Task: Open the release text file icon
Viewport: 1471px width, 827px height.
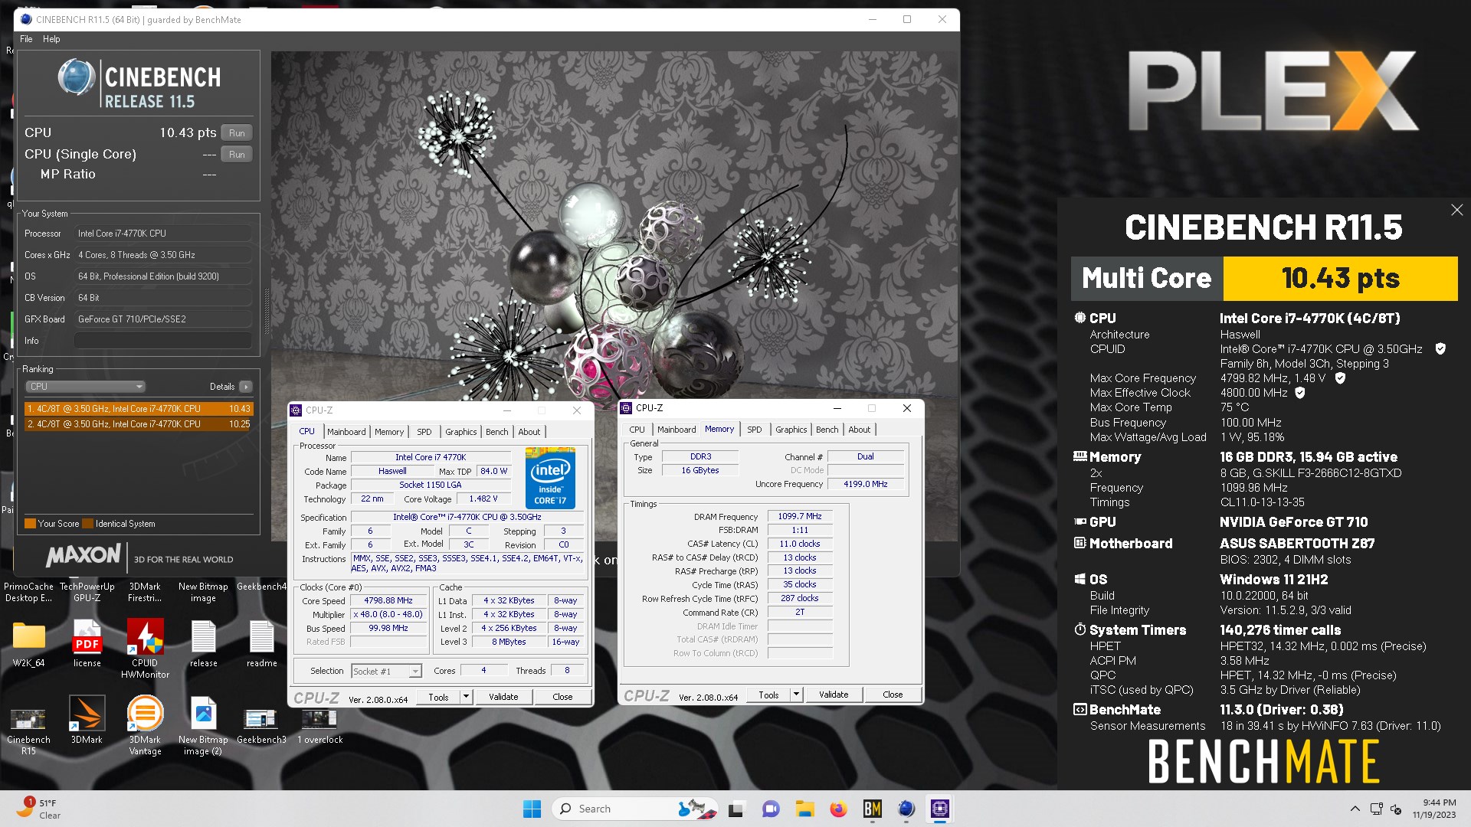Action: [x=203, y=643]
